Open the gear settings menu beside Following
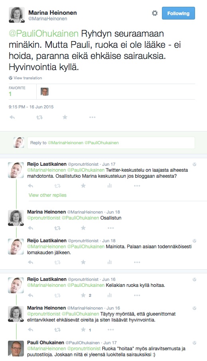The image size is (207, 361). 155,13
